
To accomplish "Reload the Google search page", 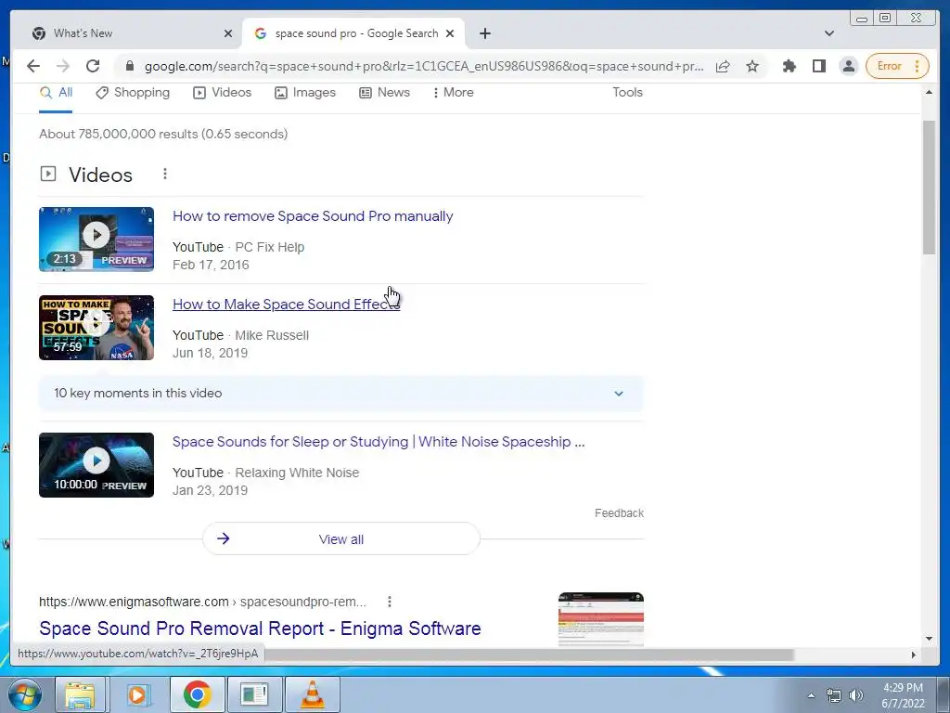I will click(x=93, y=66).
